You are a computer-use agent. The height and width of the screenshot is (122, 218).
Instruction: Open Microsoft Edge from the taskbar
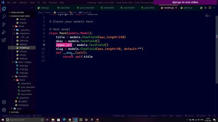pyautogui.click(x=64, y=120)
